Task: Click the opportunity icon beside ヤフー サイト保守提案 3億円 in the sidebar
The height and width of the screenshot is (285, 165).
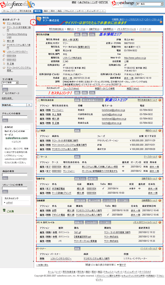Action: (4, 28)
